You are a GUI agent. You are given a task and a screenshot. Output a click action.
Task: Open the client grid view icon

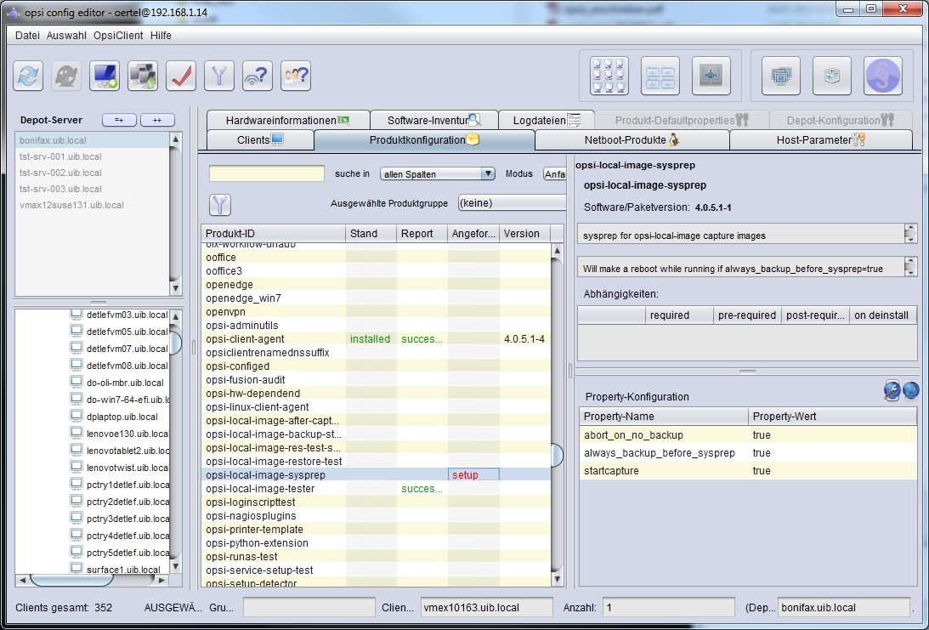point(609,76)
